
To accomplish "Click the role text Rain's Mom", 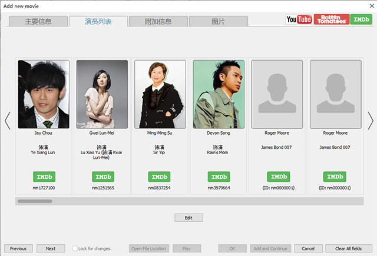I will (217, 152).
